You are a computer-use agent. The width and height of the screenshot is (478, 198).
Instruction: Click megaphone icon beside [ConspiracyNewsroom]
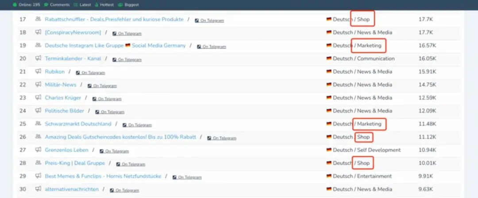point(38,32)
